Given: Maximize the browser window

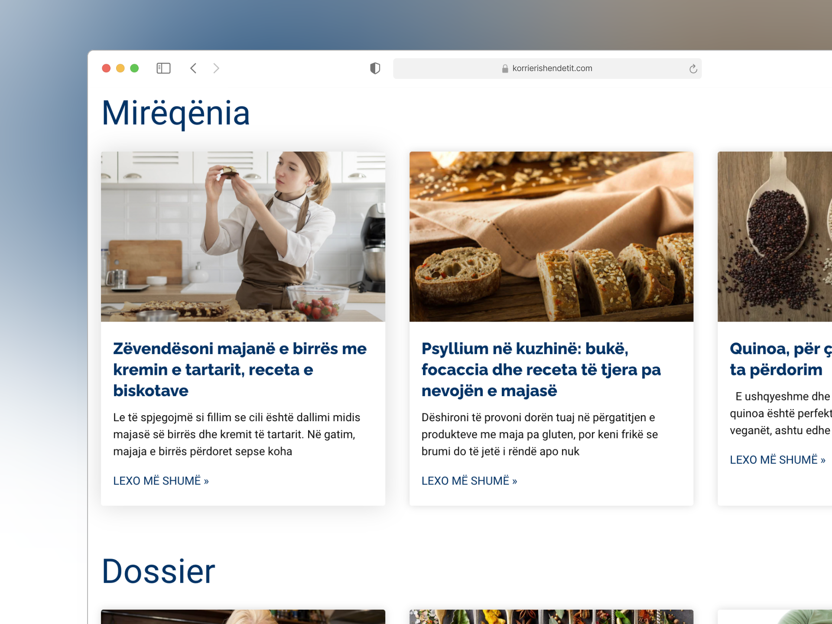Looking at the screenshot, I should [x=134, y=68].
